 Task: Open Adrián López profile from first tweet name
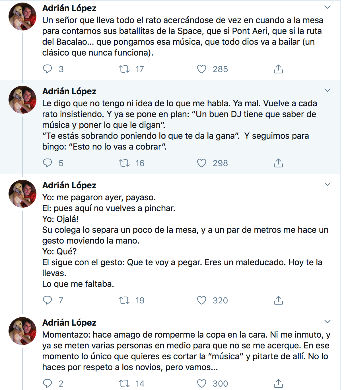click(69, 8)
